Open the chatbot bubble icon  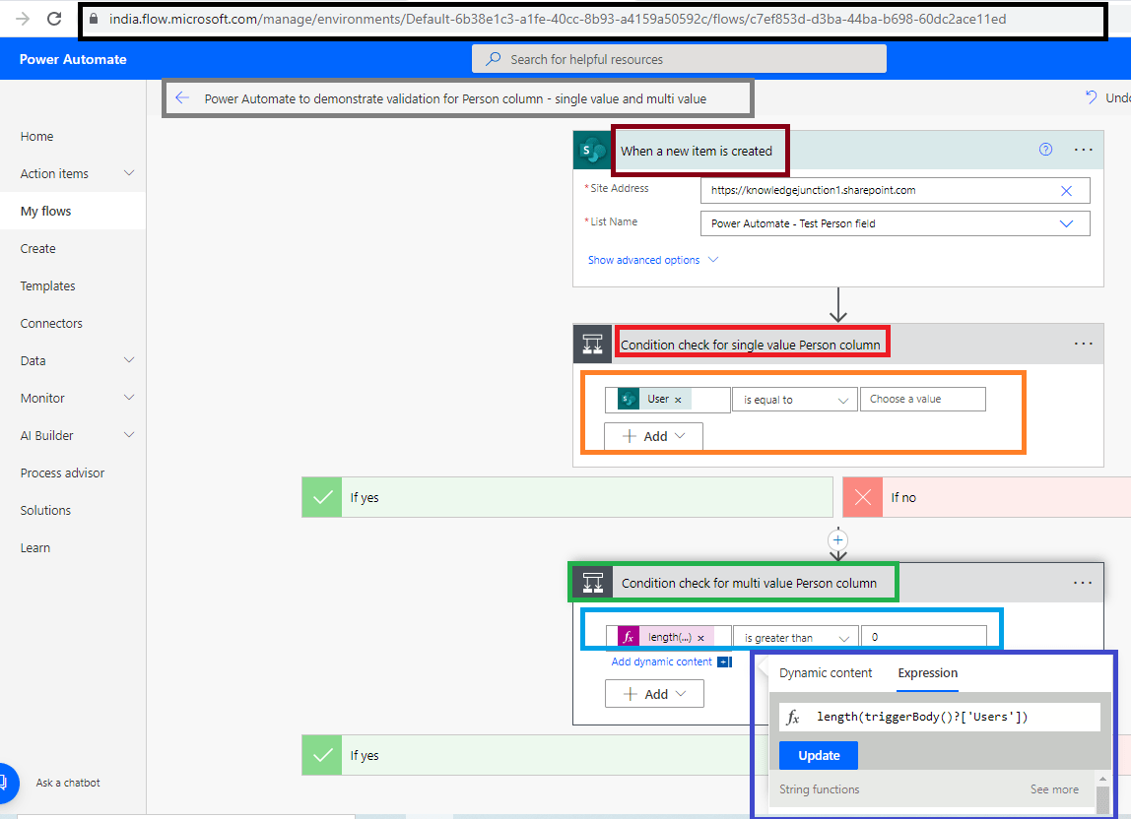pyautogui.click(x=6, y=783)
